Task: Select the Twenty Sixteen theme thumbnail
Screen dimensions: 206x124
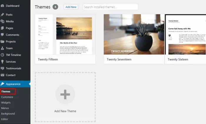Action: pyautogui.click(x=185, y=34)
